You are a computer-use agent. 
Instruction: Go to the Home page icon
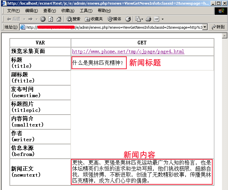58,19
